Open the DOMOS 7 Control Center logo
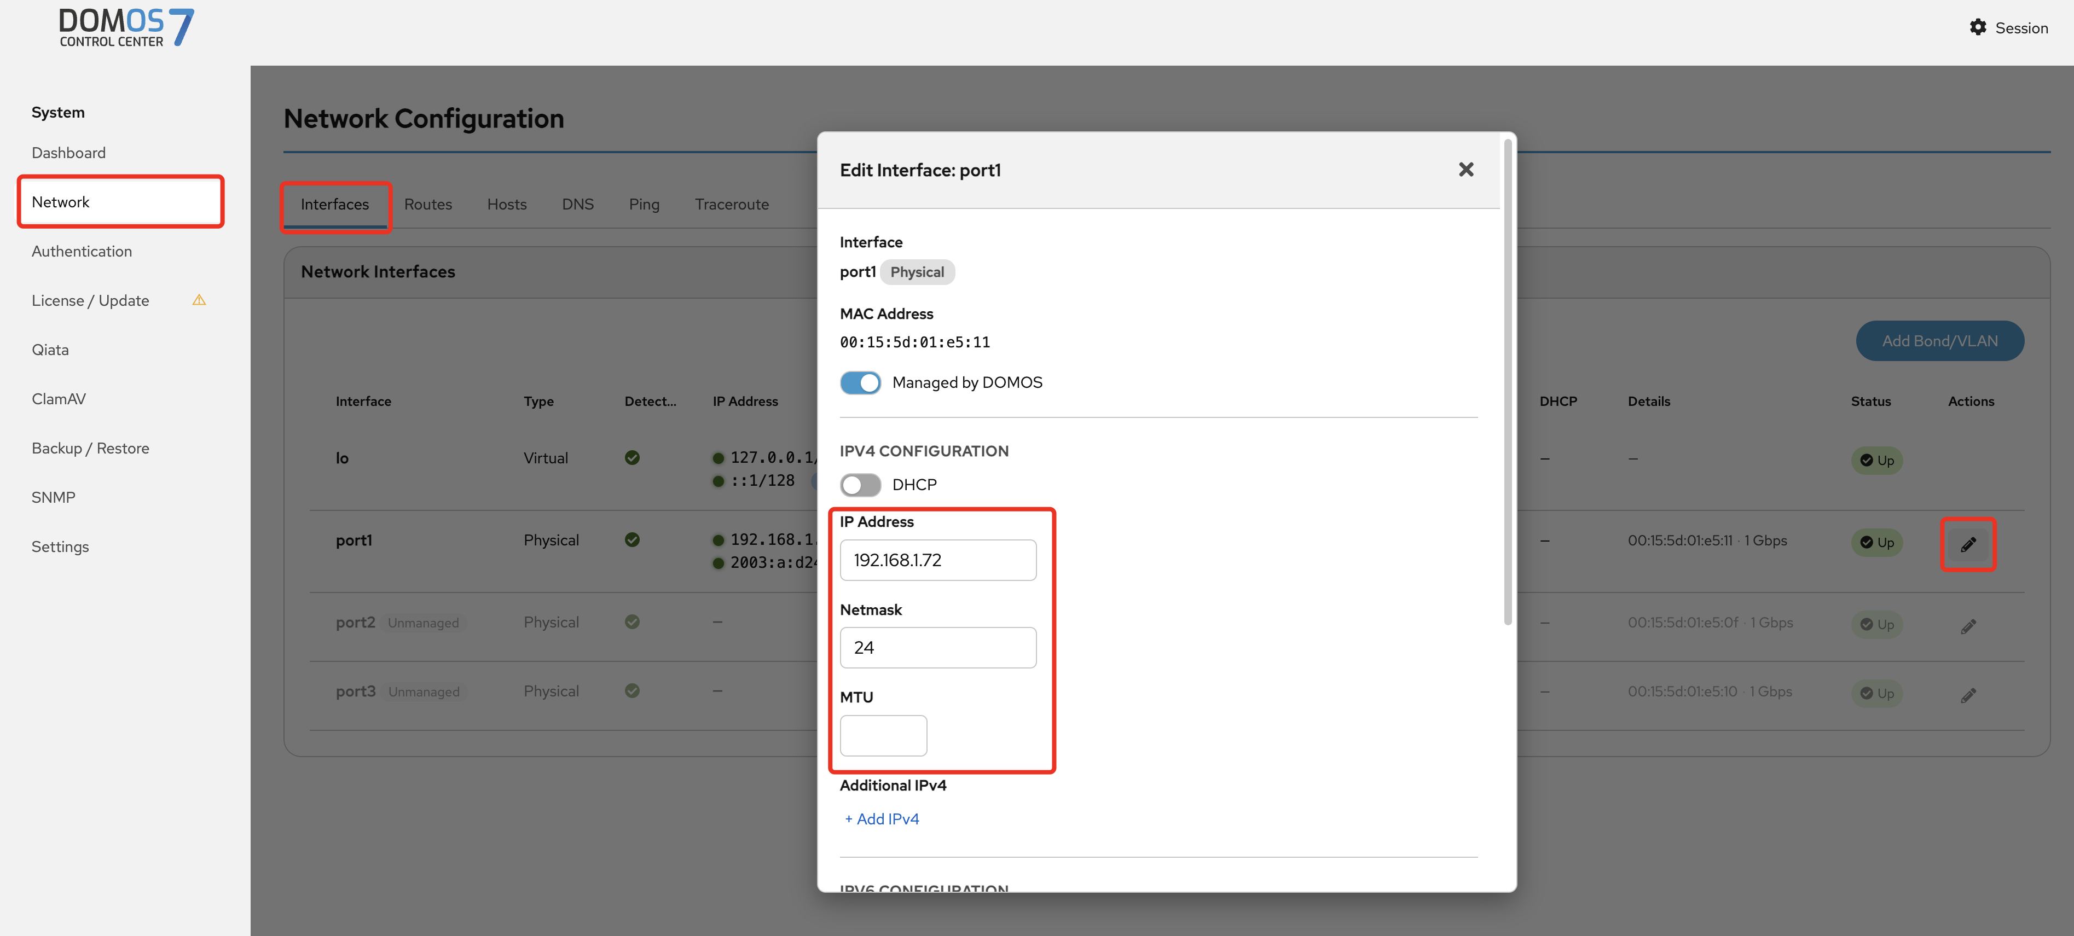Image resolution: width=2074 pixels, height=936 pixels. [x=126, y=27]
